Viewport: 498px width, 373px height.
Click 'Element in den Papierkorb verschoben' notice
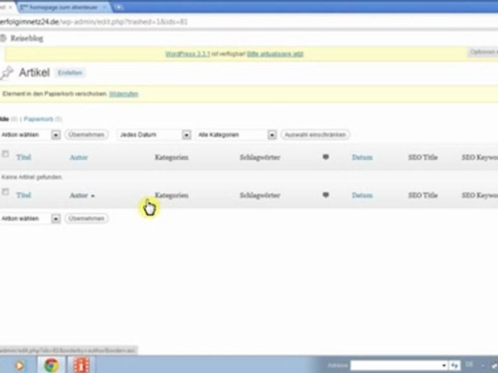click(x=54, y=94)
